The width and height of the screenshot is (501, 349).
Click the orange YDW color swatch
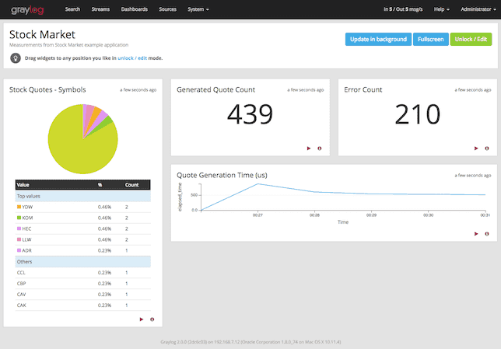pos(19,207)
